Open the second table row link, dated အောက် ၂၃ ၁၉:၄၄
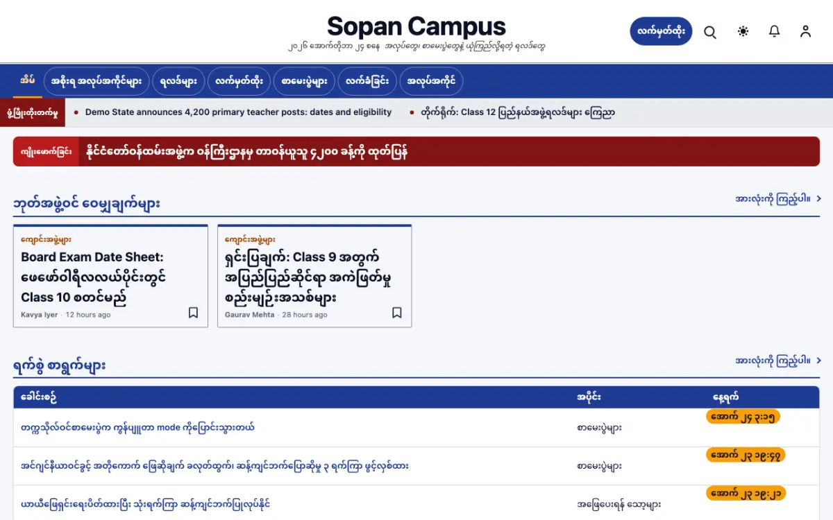Screen dimensions: 833x520 pyautogui.click(x=214, y=466)
